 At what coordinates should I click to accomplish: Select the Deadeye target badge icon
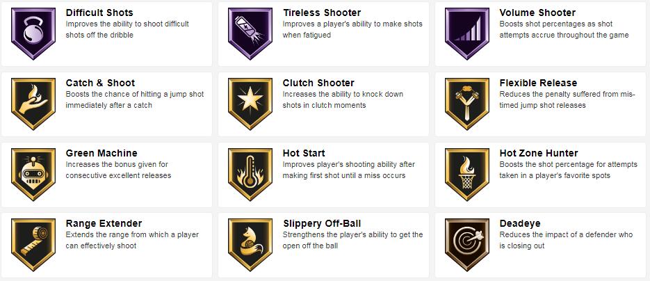466,245
